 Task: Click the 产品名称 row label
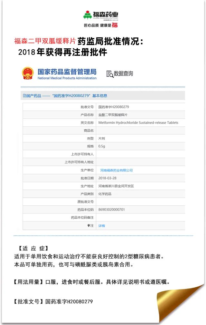(x=87, y=115)
